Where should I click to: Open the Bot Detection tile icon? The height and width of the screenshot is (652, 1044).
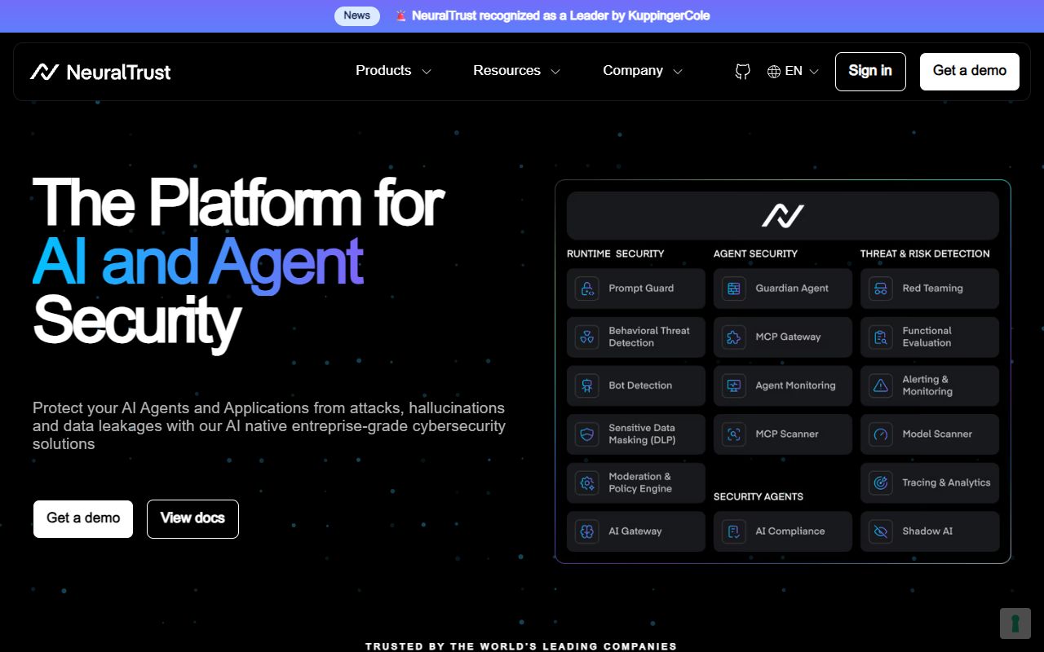coord(586,385)
